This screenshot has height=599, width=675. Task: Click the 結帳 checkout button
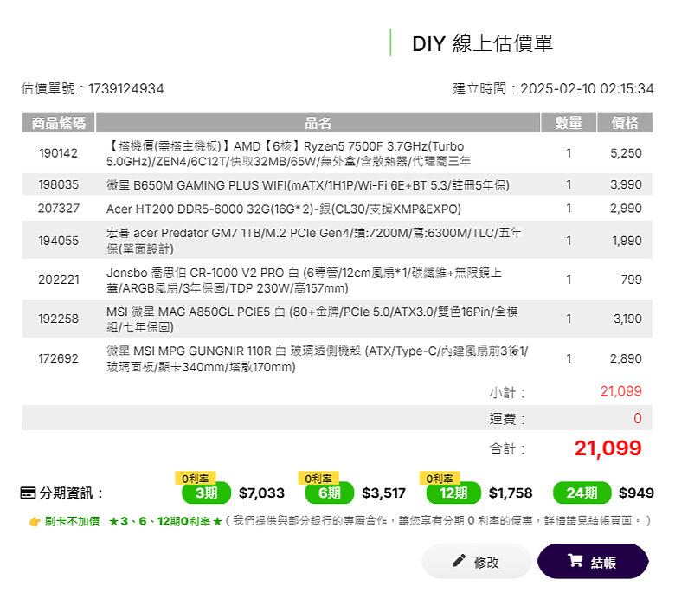pos(593,561)
